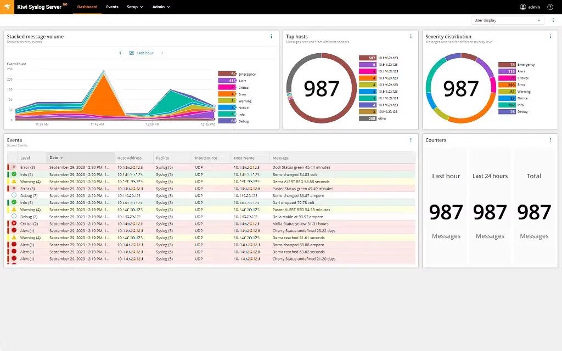Open the Stacked message volume panel options menu
This screenshot has height=351, width=562.
tap(272, 36)
